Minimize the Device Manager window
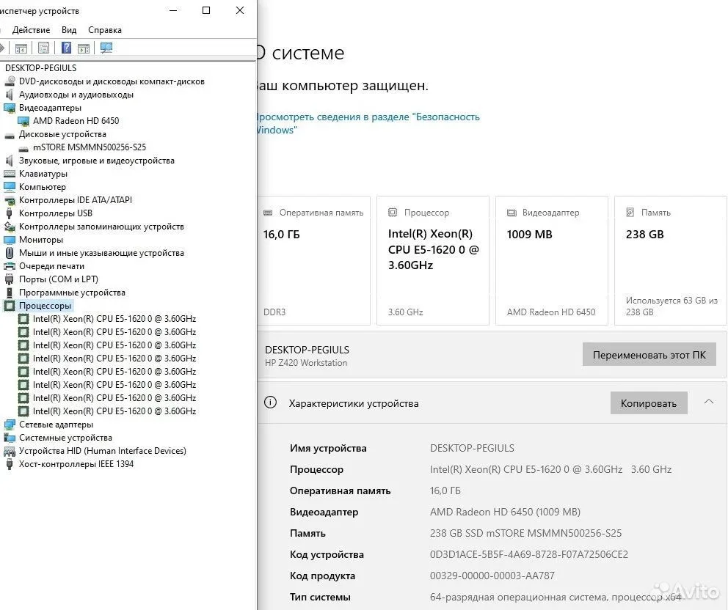This screenshot has height=610, width=728. pyautogui.click(x=173, y=10)
